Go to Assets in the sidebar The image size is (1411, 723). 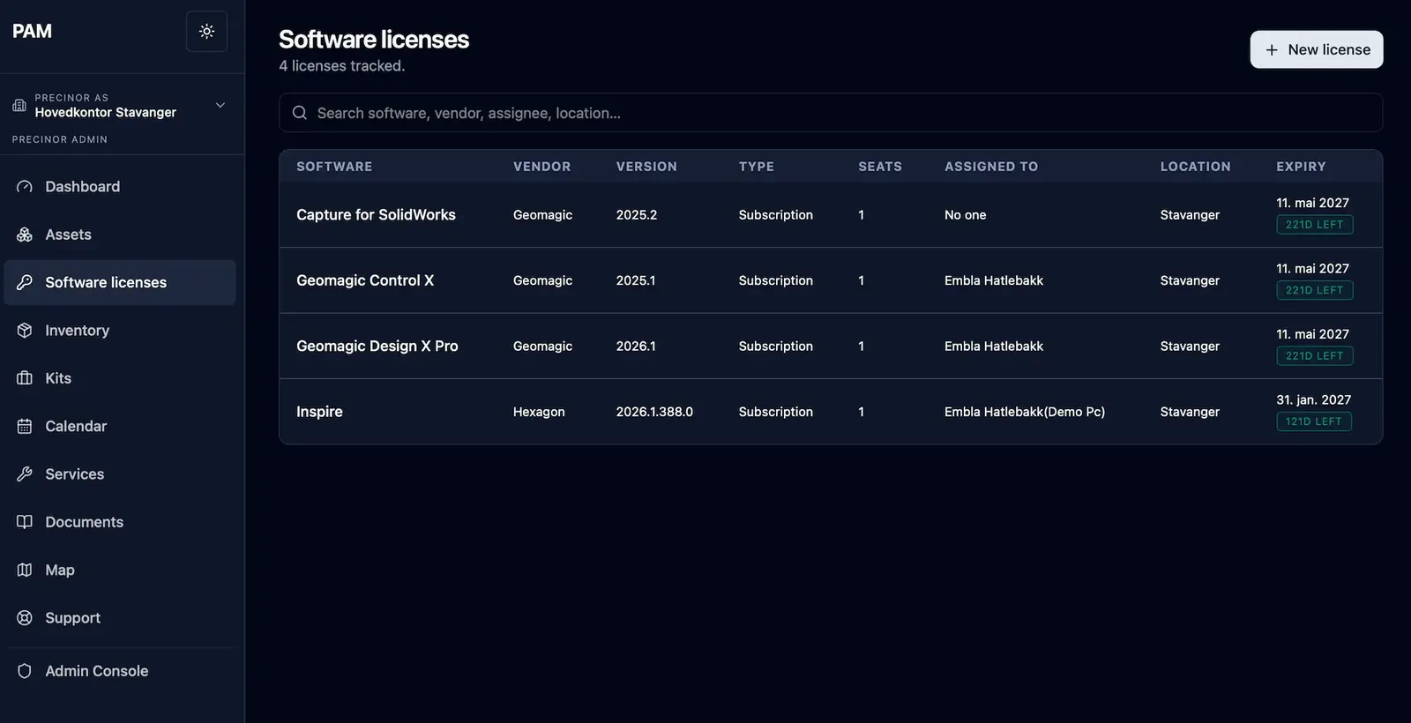click(x=120, y=235)
